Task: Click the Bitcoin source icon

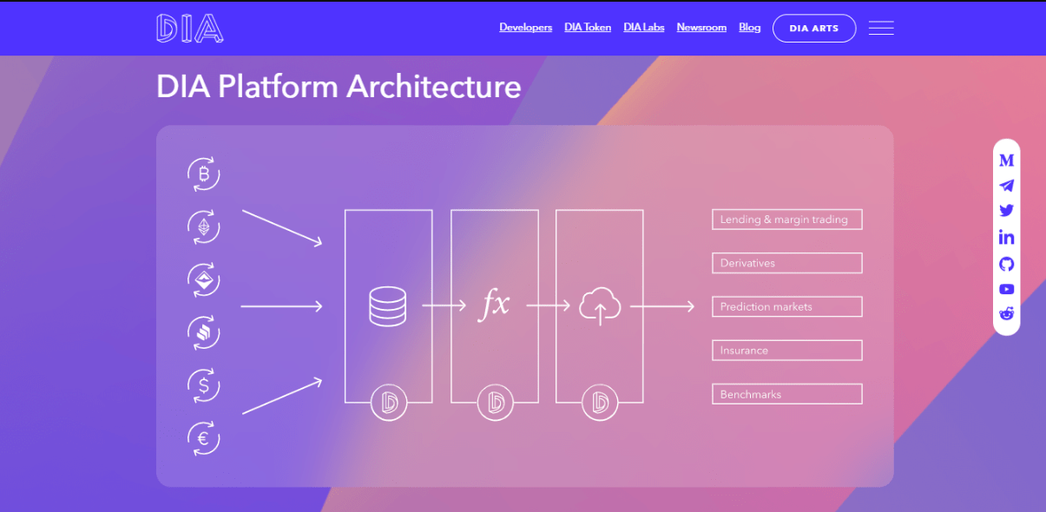Action: pyautogui.click(x=203, y=174)
